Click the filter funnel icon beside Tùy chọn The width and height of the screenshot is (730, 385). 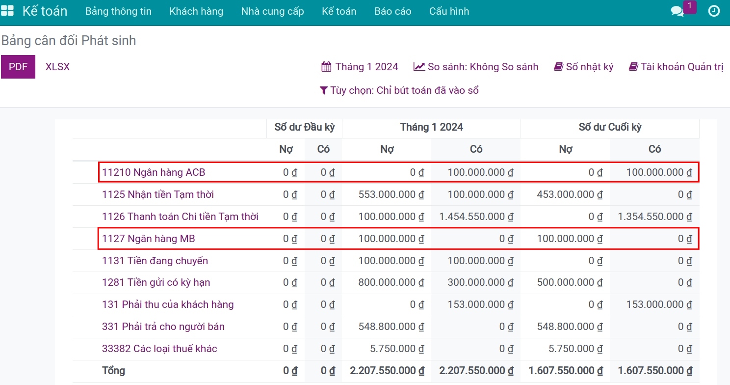(324, 90)
